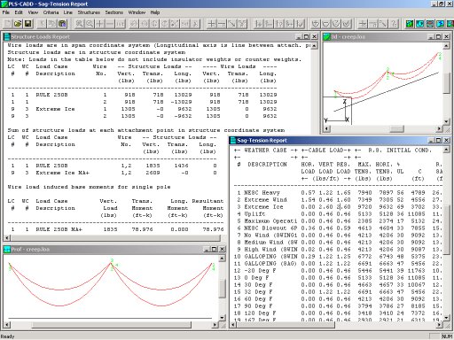Screen dimensions: 454x340
Task: Click the "Extreme Ice MA+" load case row
Action: [113, 173]
